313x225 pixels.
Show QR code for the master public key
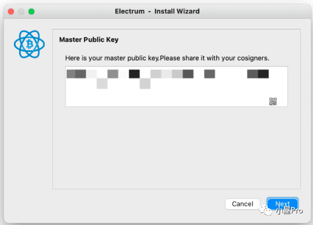273,102
